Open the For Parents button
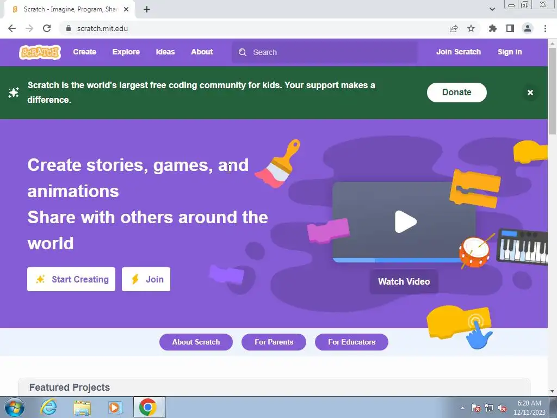This screenshot has height=418, width=557. [x=274, y=342]
